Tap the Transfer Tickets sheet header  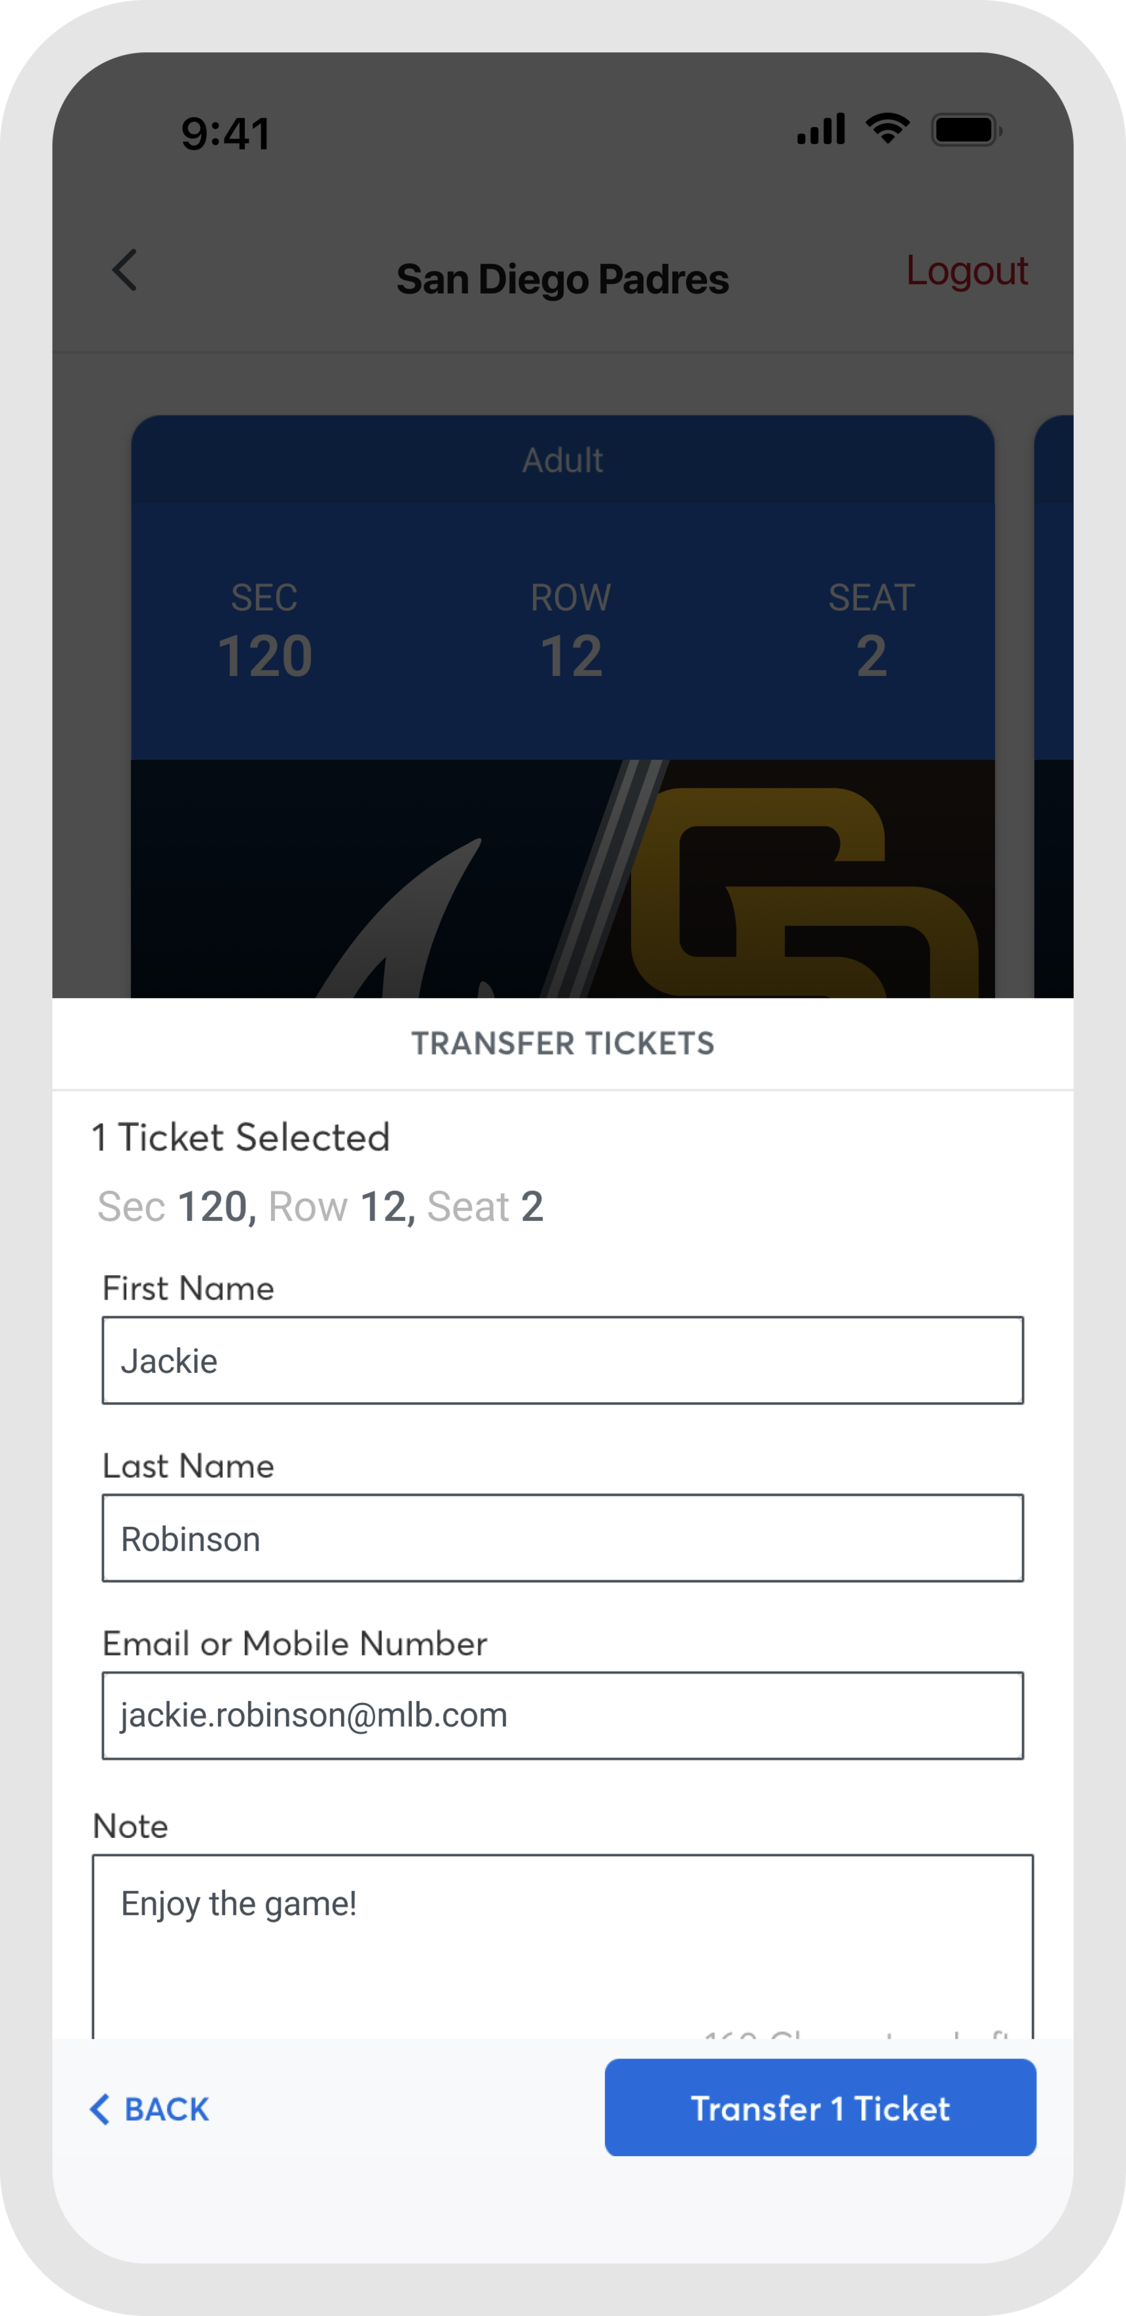pos(562,1043)
